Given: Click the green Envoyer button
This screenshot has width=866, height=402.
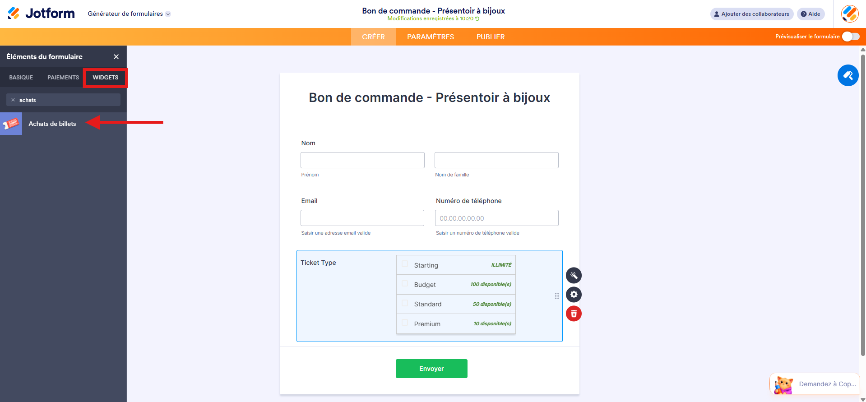Looking at the screenshot, I should click(x=431, y=369).
